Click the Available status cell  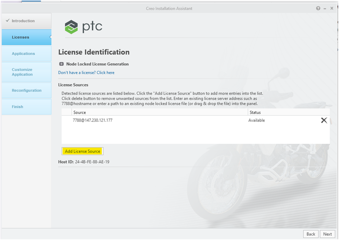tap(256, 120)
